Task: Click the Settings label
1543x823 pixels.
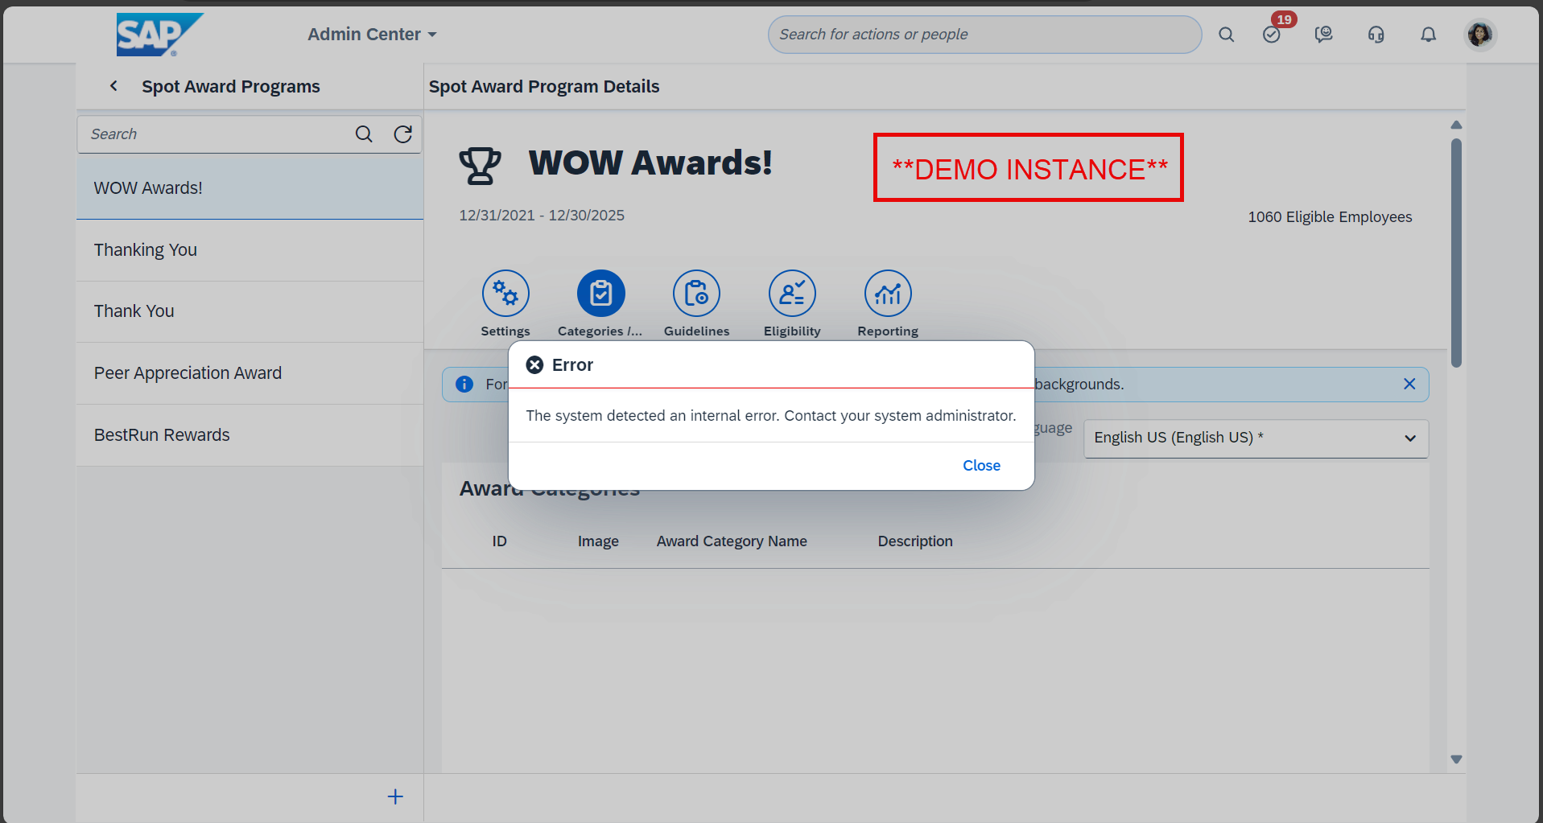Action: pyautogui.click(x=505, y=331)
